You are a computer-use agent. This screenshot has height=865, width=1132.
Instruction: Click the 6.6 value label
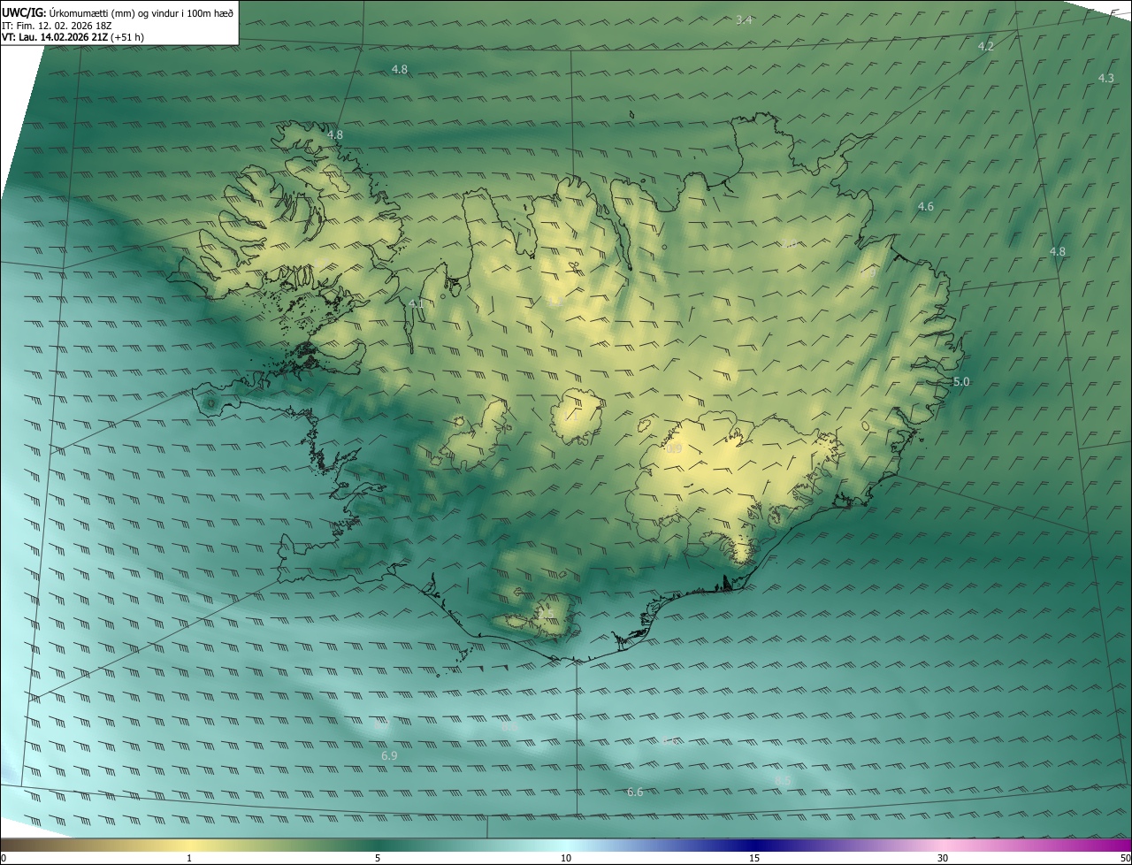[635, 792]
